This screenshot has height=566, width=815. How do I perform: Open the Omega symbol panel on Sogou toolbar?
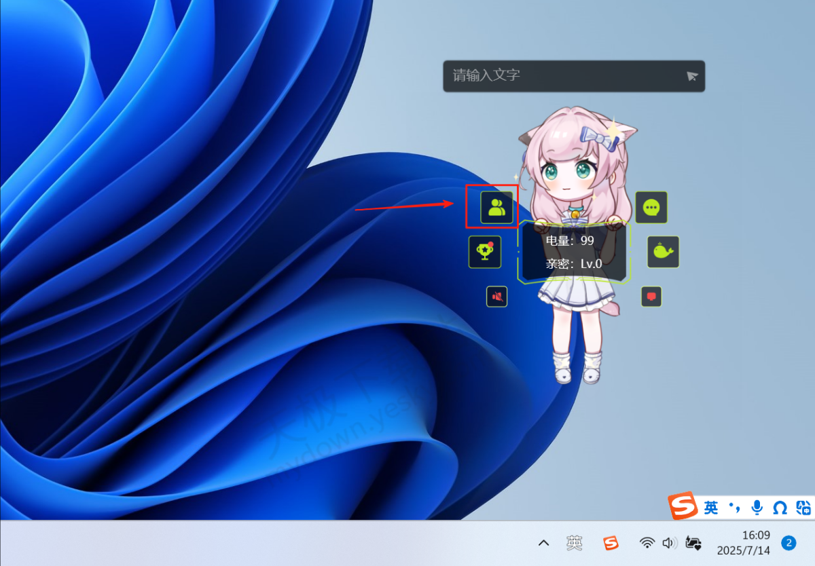[780, 508]
